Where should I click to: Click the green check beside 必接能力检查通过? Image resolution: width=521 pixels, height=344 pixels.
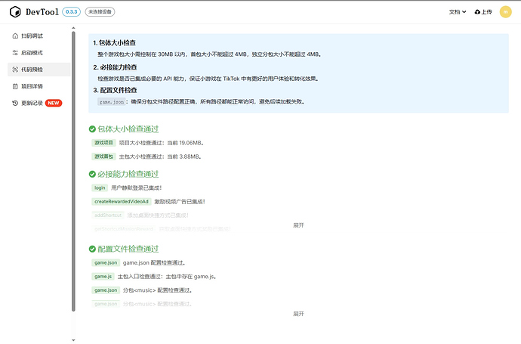pos(92,174)
